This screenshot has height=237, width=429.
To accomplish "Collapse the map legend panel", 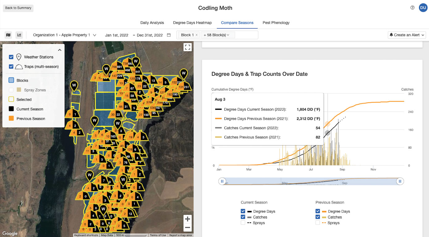I will (60, 50).
